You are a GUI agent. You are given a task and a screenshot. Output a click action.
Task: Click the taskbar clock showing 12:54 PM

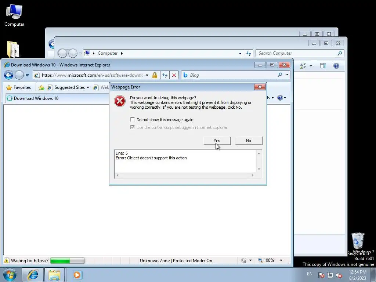(x=358, y=275)
